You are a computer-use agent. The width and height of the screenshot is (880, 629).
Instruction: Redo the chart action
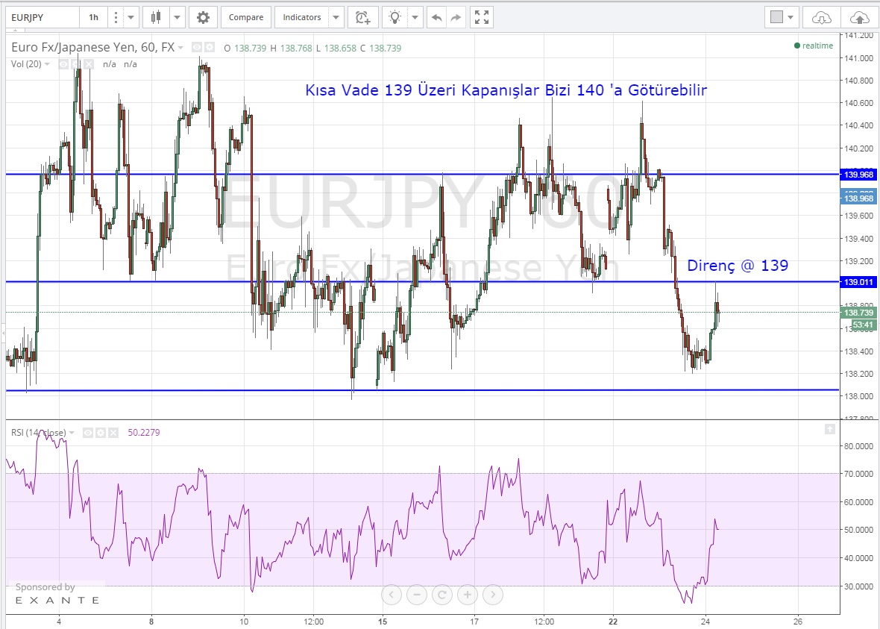tap(456, 16)
